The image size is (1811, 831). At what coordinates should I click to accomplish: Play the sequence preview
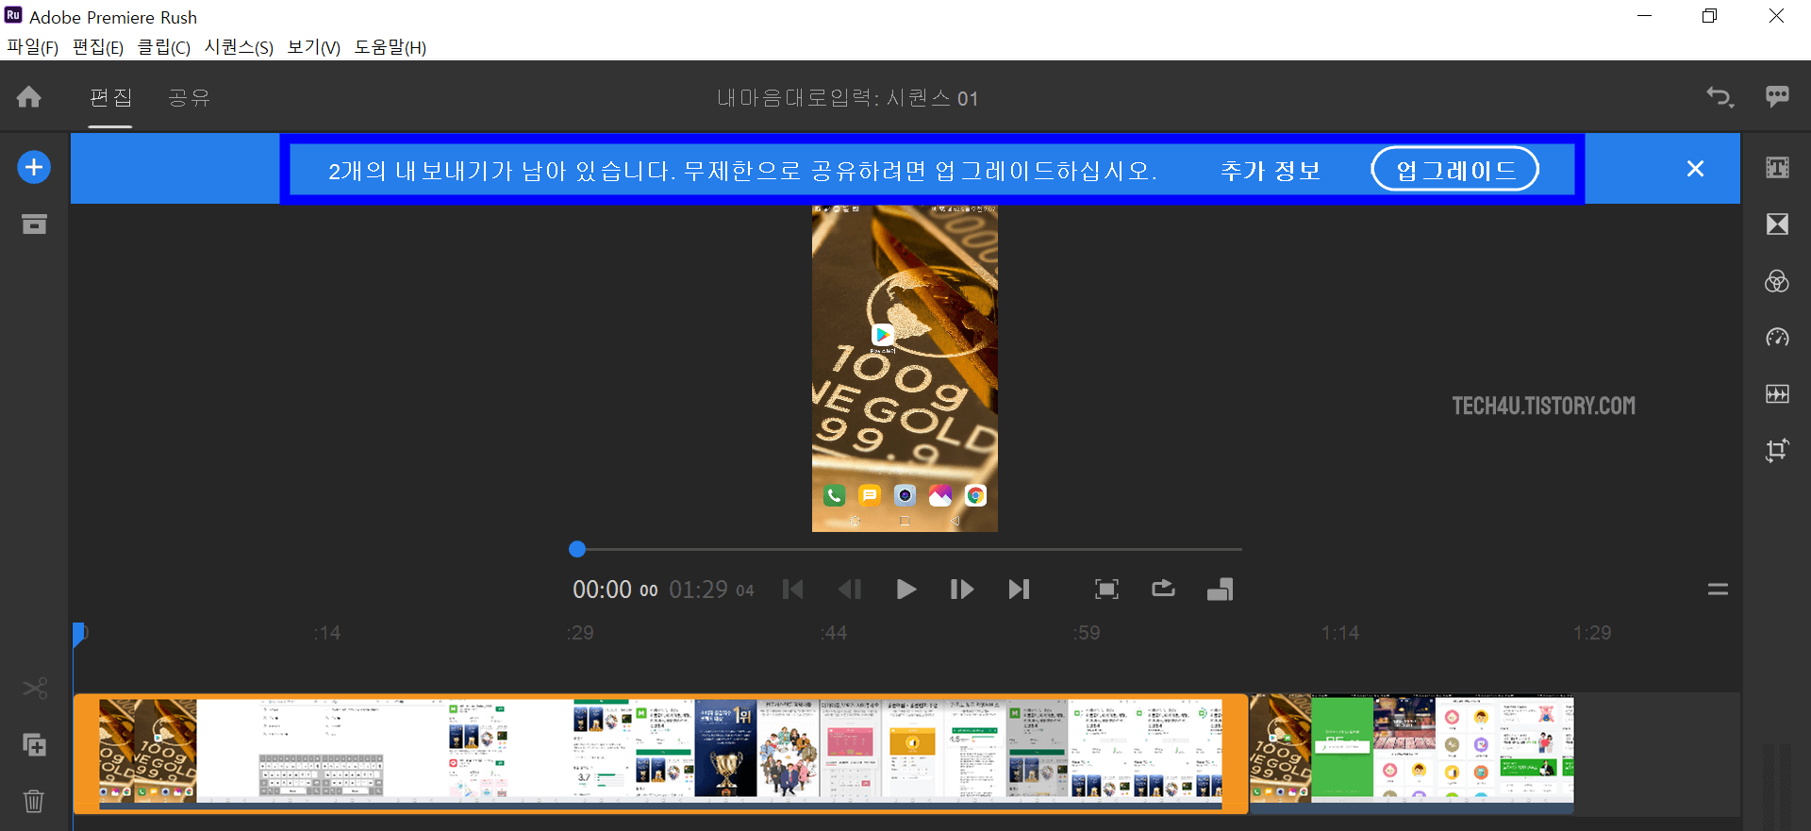[x=905, y=590]
